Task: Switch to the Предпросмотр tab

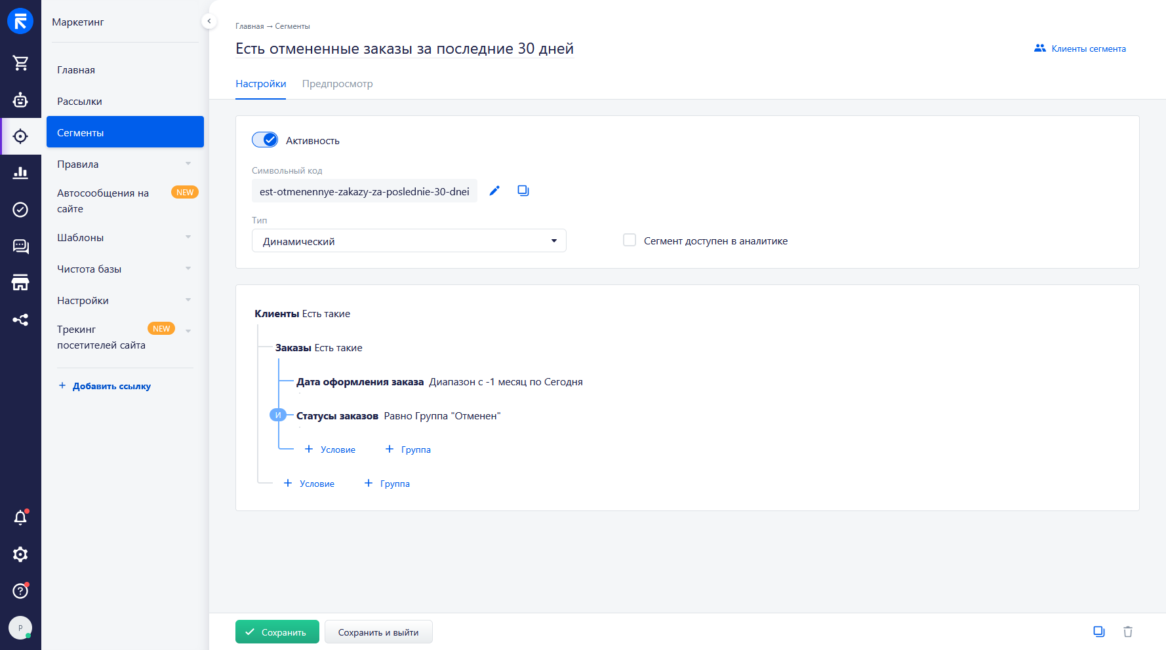Action: click(337, 84)
